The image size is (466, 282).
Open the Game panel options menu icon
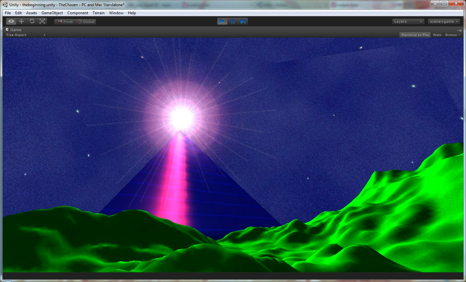pyautogui.click(x=460, y=30)
